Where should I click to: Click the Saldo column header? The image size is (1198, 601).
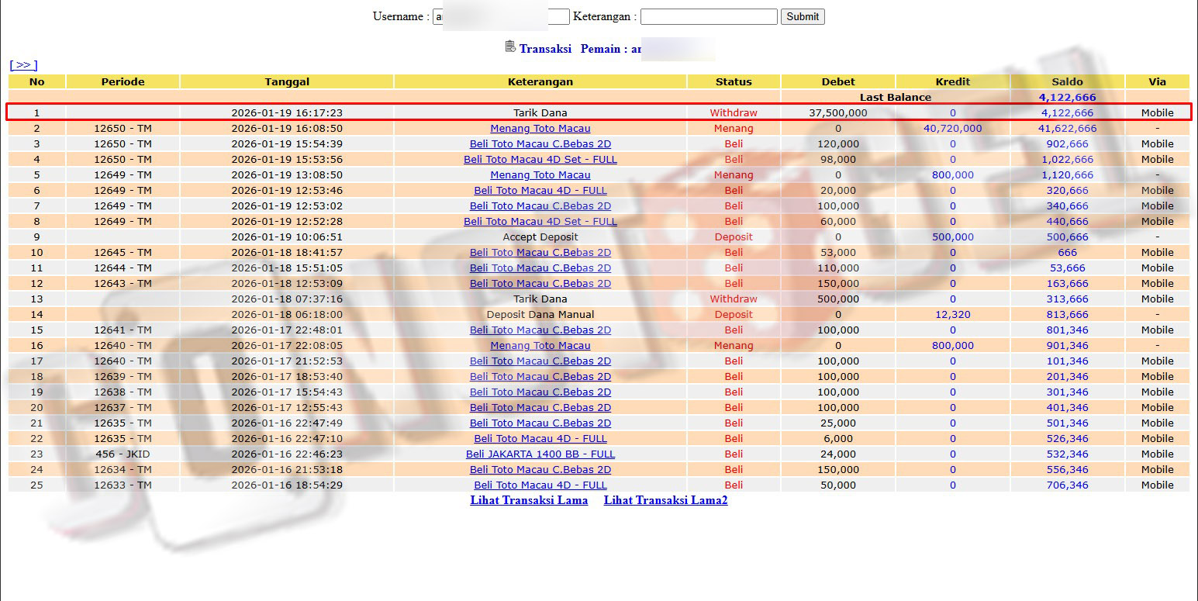[1067, 81]
